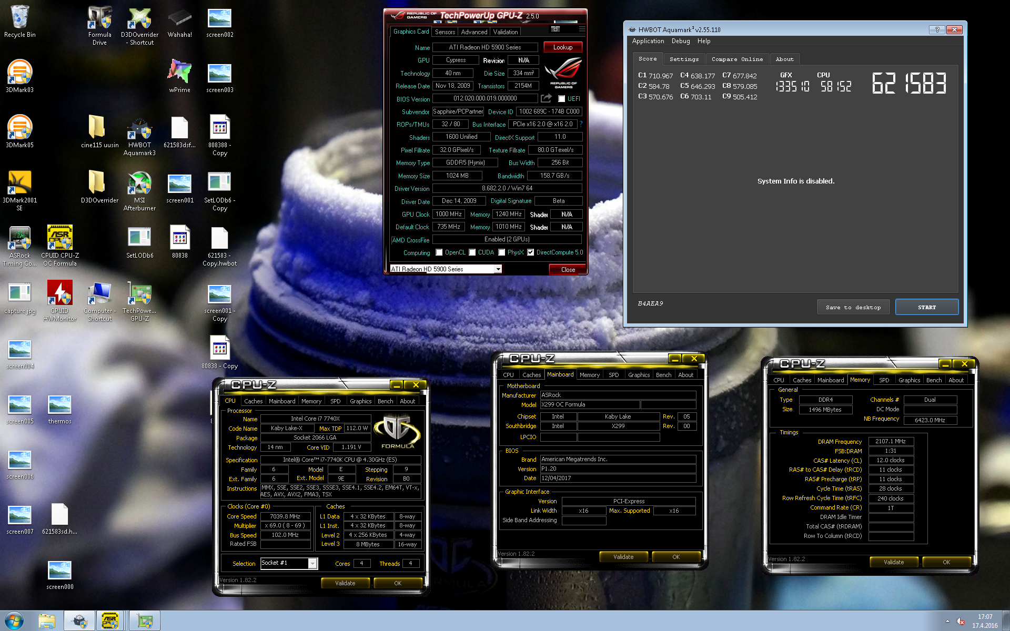Click the motherboard model X299 OC Formula field
Viewport: 1010px width, 631px height.
590,404
